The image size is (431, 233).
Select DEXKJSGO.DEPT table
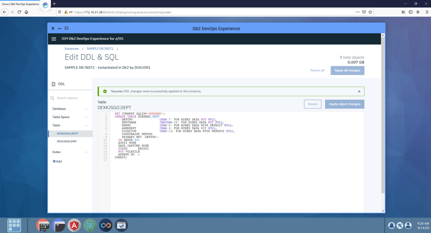(x=70, y=134)
